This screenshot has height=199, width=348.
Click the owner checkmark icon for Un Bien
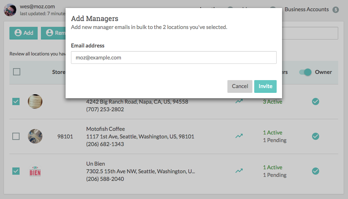click(315, 171)
